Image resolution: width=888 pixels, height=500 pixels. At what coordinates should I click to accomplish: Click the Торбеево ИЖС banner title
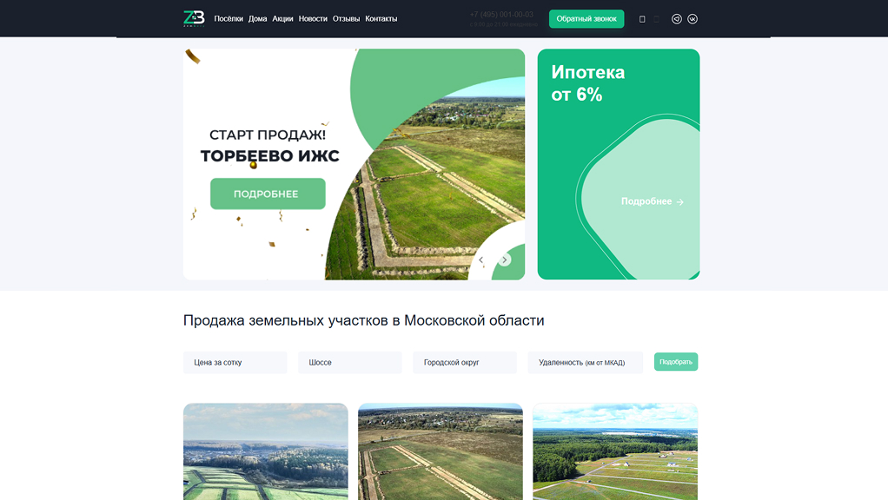click(269, 156)
